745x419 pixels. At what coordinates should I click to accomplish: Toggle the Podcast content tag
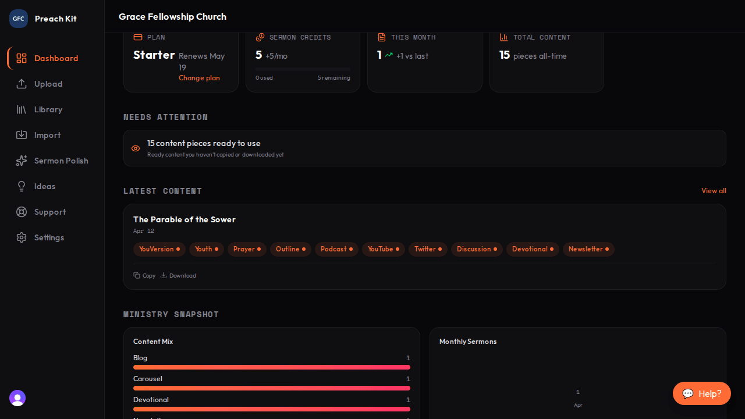point(336,249)
